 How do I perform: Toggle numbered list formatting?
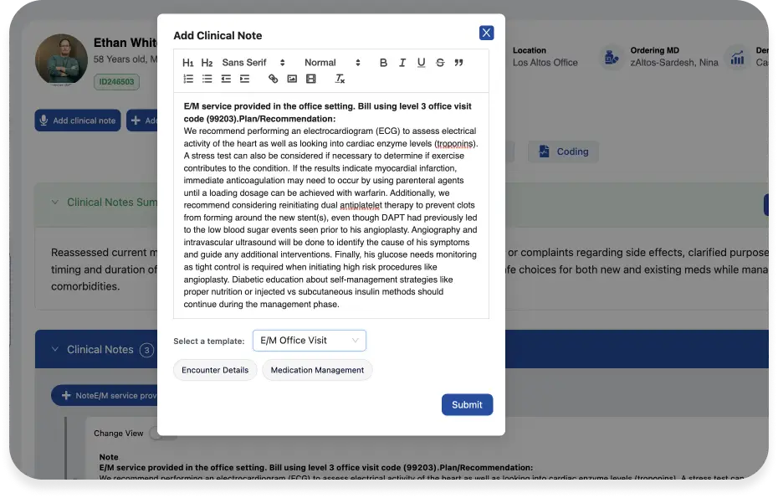click(x=188, y=79)
